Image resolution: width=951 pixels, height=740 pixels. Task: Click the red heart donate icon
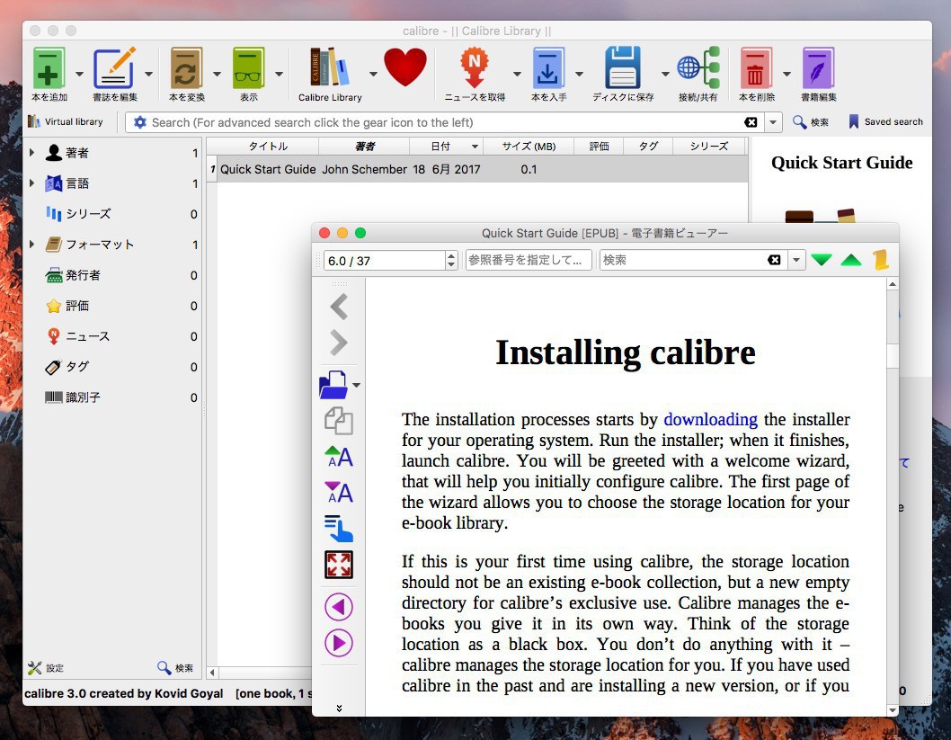[x=405, y=67]
